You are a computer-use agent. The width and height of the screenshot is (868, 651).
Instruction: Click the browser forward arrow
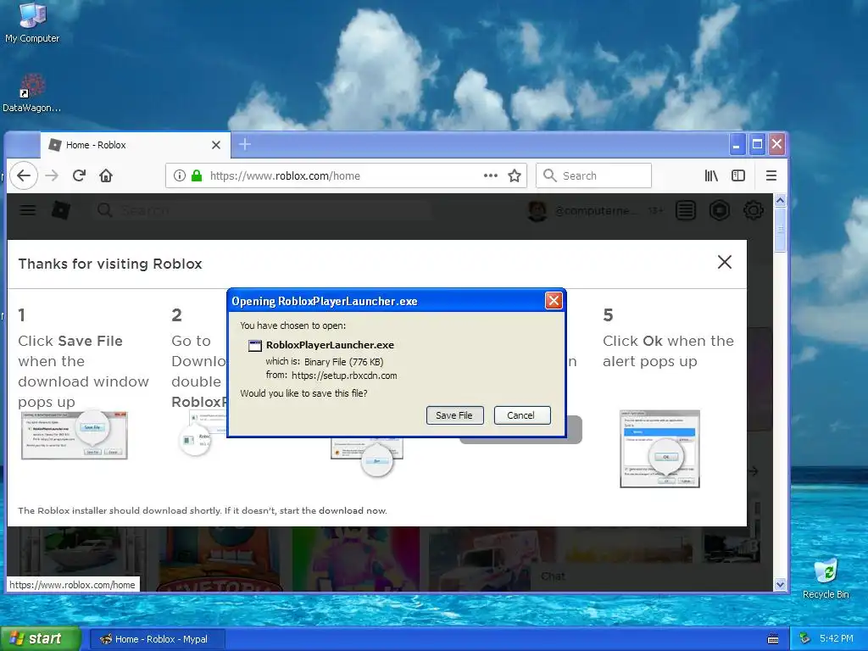tap(52, 175)
